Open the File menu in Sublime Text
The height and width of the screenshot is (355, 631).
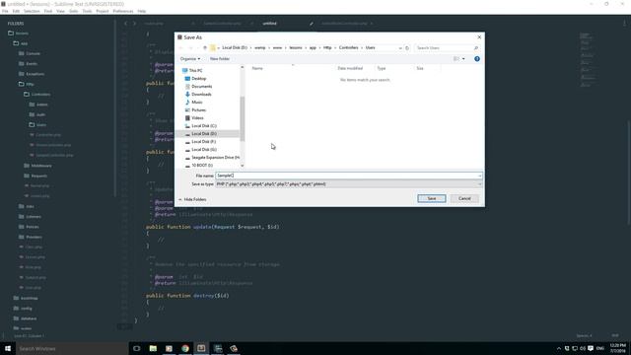point(5,11)
